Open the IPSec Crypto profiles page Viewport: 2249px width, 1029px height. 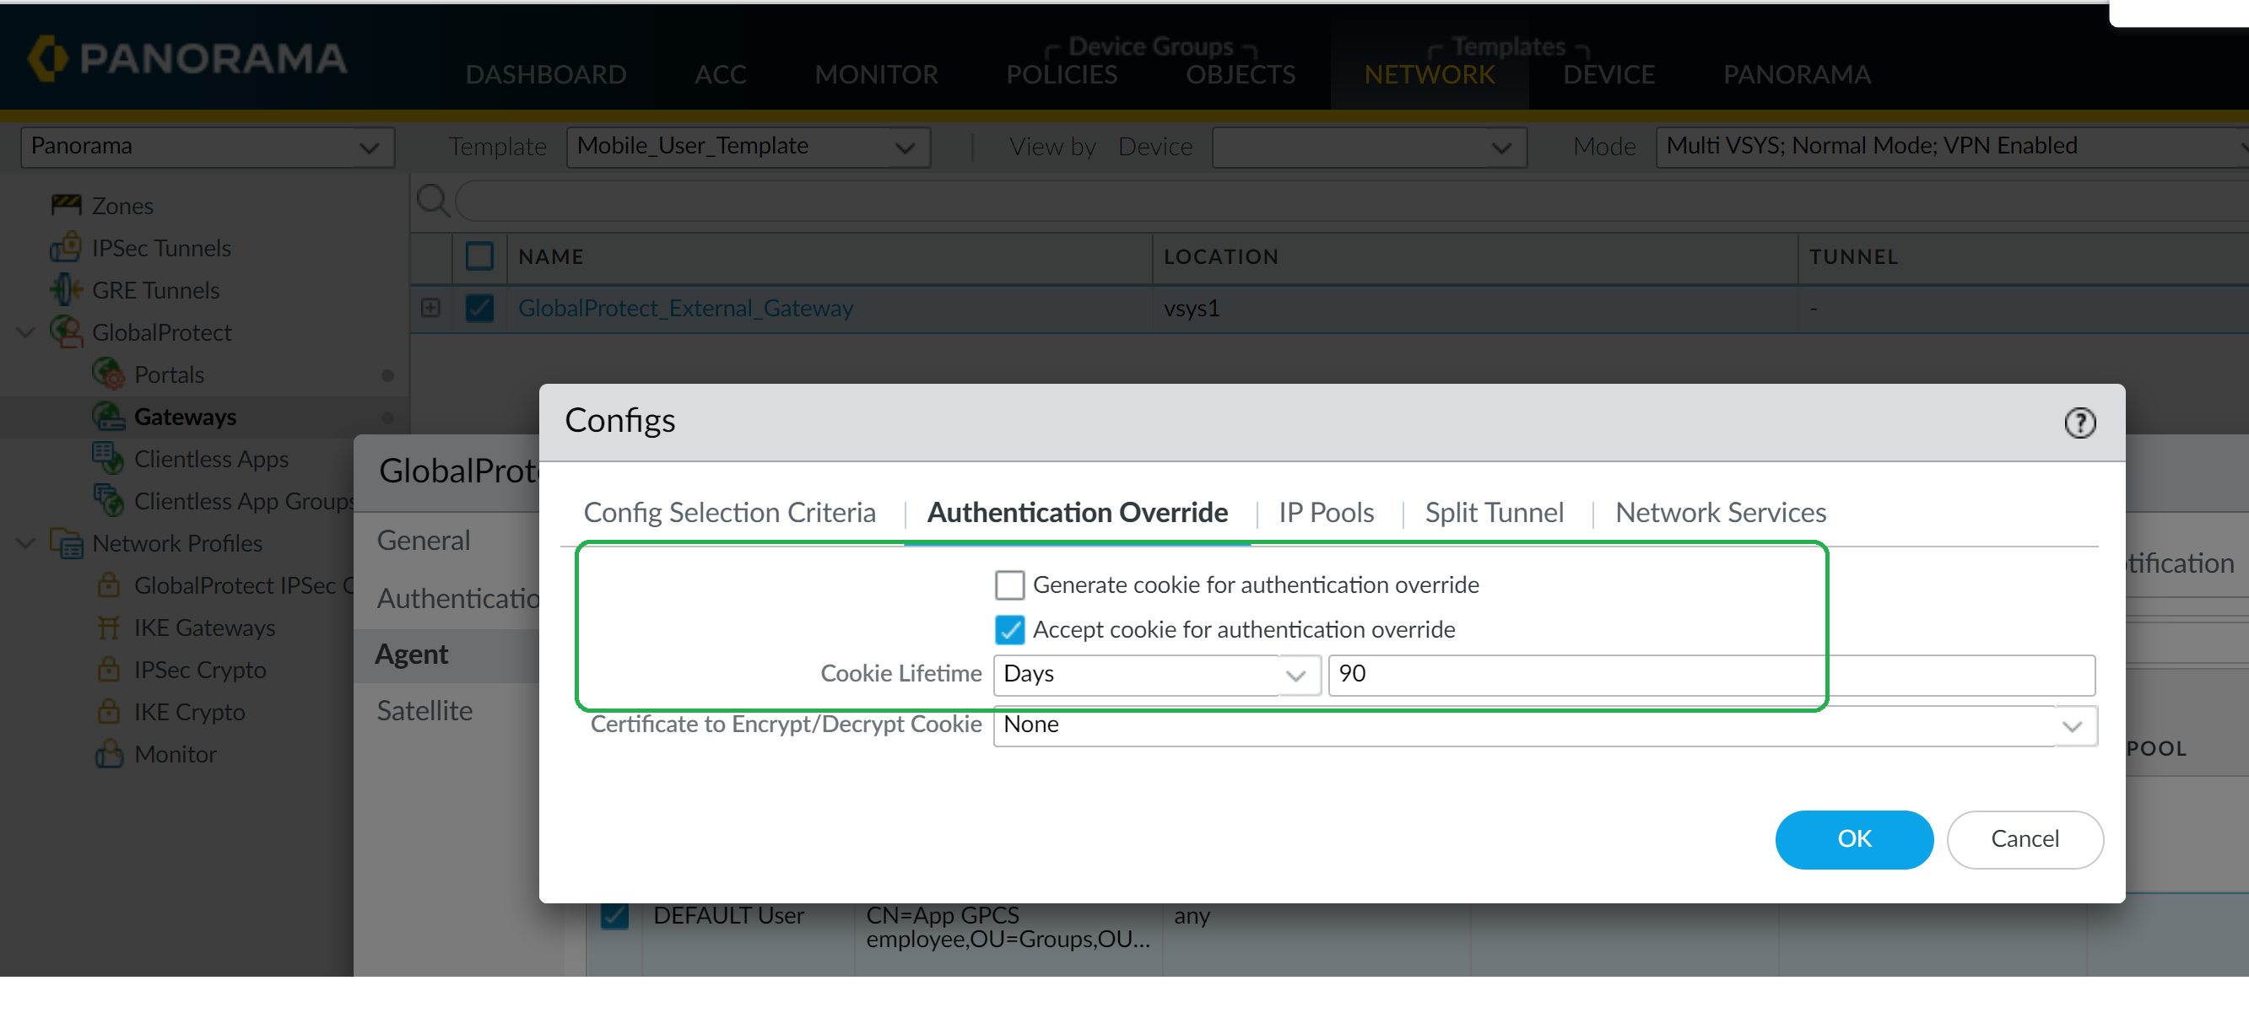click(201, 670)
